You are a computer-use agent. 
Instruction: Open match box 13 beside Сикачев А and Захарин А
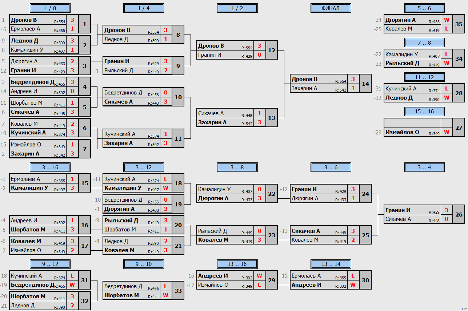point(272,118)
